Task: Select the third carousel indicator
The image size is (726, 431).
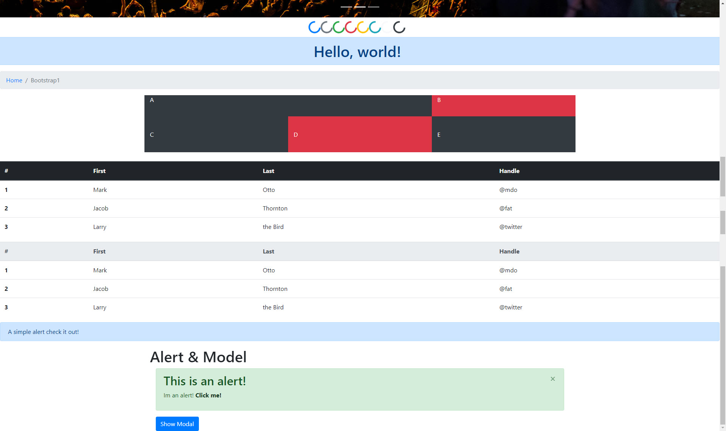Action: [373, 7]
